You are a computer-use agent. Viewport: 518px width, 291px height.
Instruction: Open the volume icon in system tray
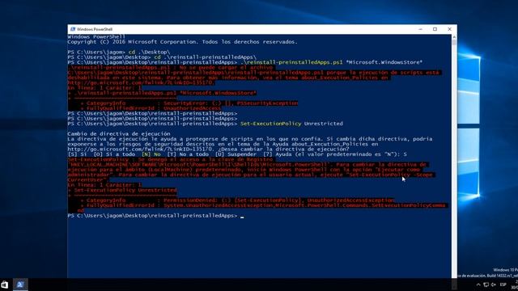click(x=494, y=285)
